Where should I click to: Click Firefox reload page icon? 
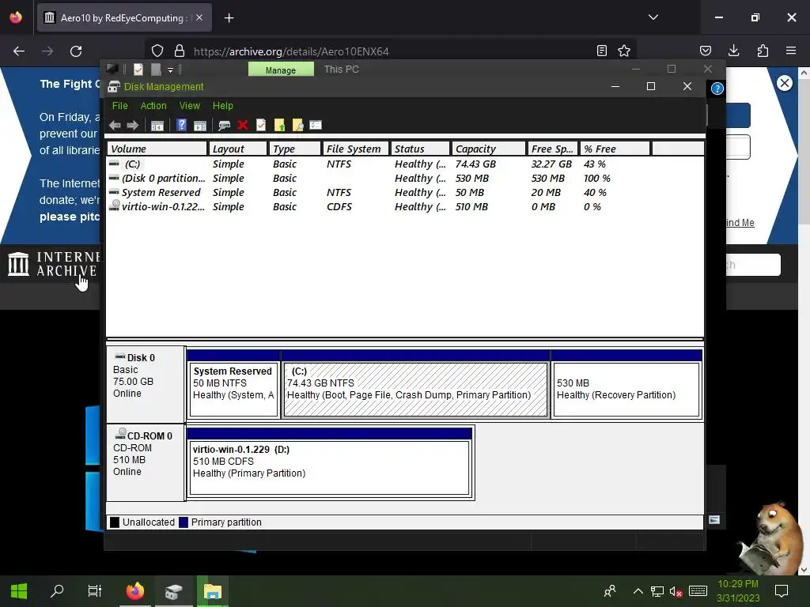tap(76, 51)
